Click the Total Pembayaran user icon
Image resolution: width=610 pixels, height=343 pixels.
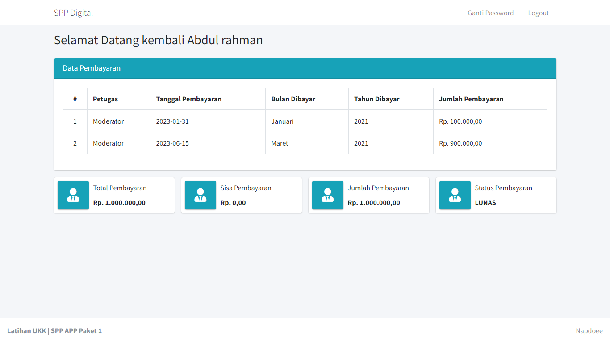73,195
